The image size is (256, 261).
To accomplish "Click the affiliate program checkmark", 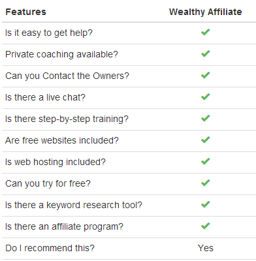I will 206,226.
